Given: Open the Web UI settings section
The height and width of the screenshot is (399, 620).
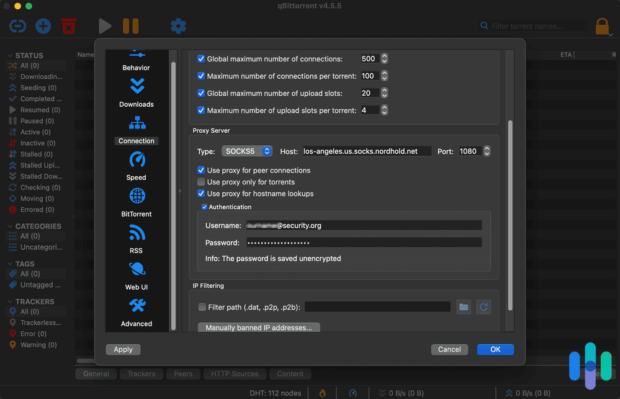Looking at the screenshot, I should tap(136, 276).
